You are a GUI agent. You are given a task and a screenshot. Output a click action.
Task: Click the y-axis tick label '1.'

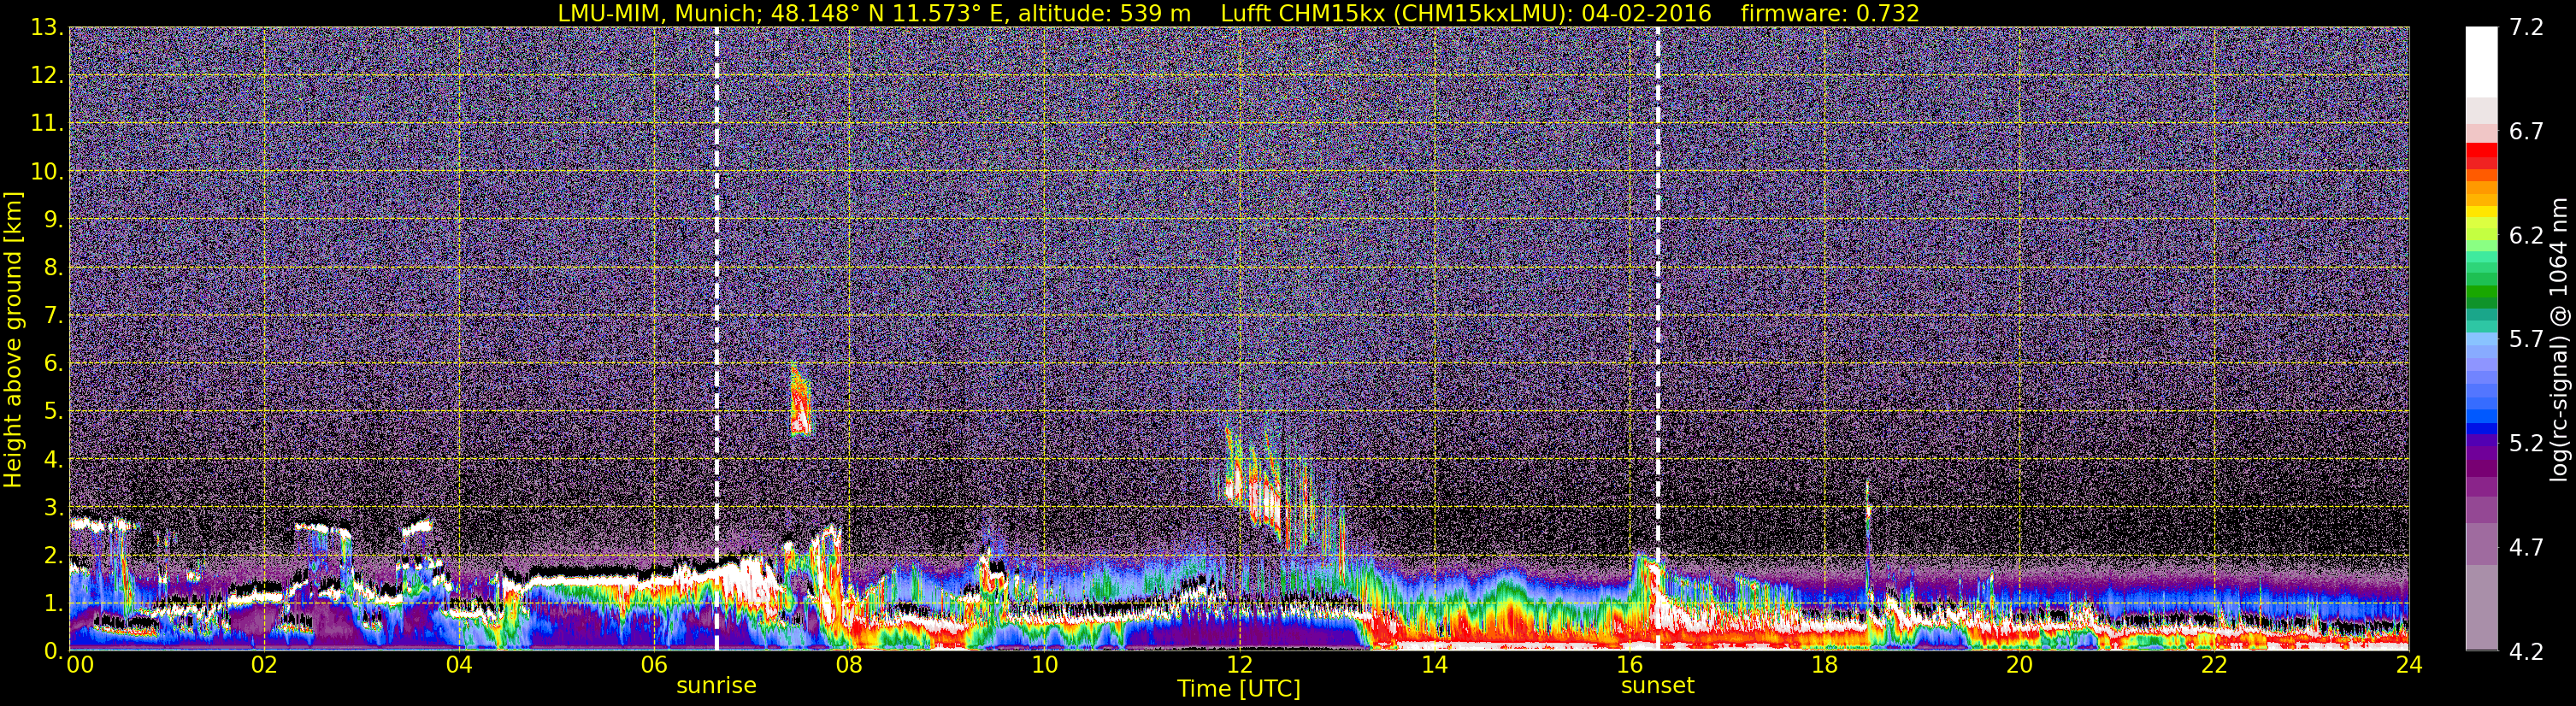(x=52, y=603)
